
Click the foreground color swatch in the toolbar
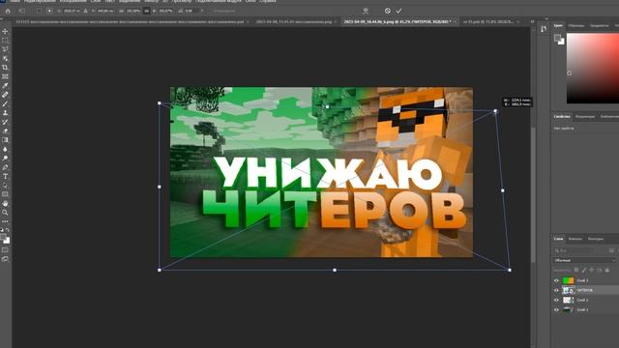(x=3, y=238)
